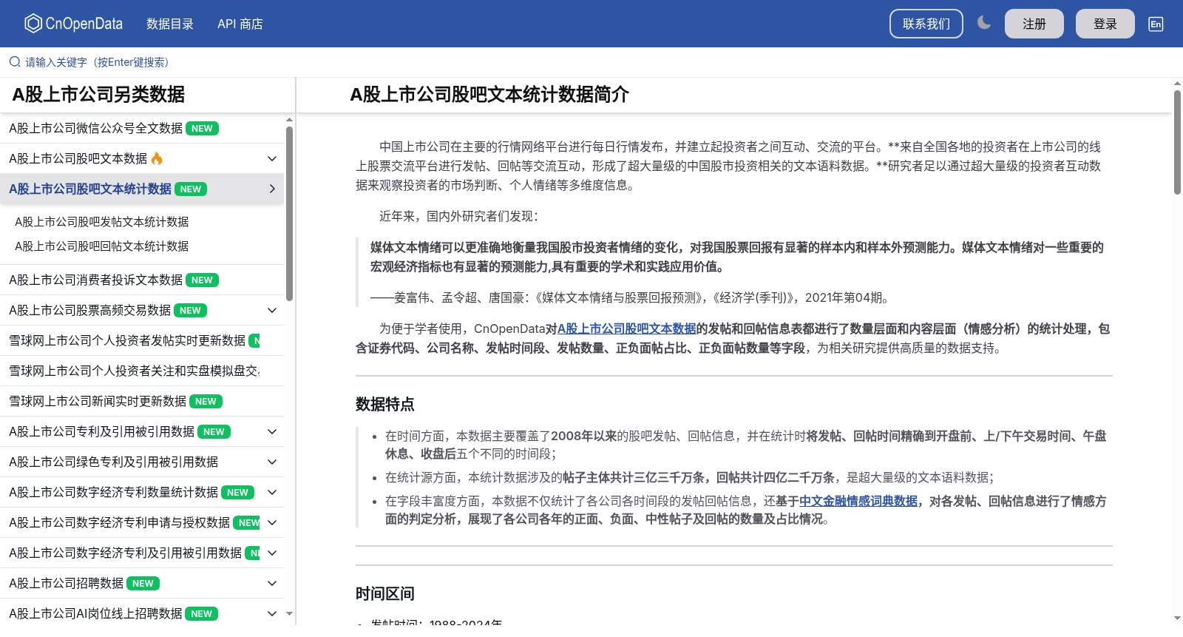Image resolution: width=1183 pixels, height=637 pixels.
Task: Click NEW badge on 股票高频交易数据
Action: pos(190,311)
